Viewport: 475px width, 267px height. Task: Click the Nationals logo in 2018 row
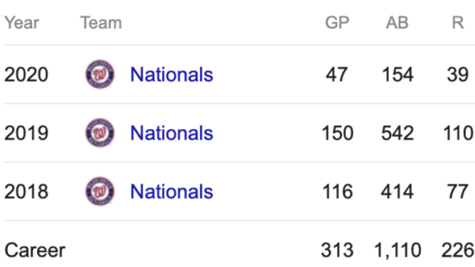click(100, 192)
